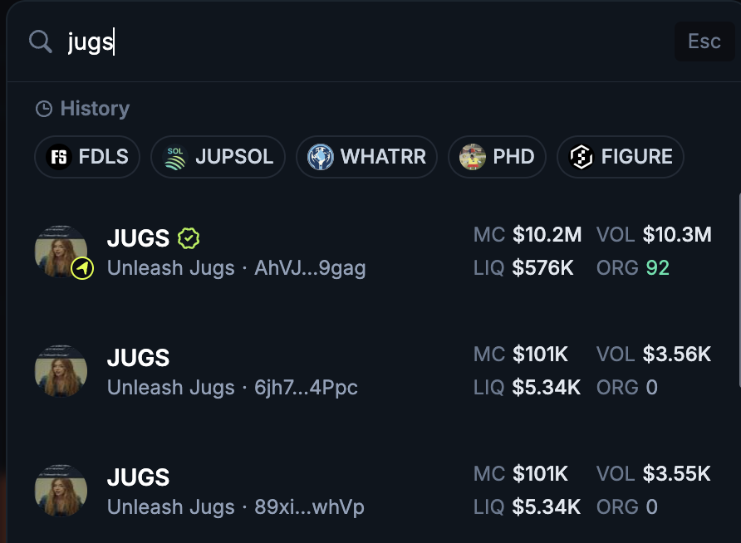Select the WHATRR history chip

point(366,157)
